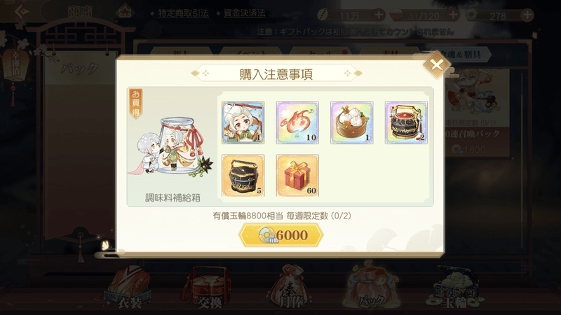Switch to the 交換 shop category
Screen dimensions: 561x315
[x=208, y=289]
